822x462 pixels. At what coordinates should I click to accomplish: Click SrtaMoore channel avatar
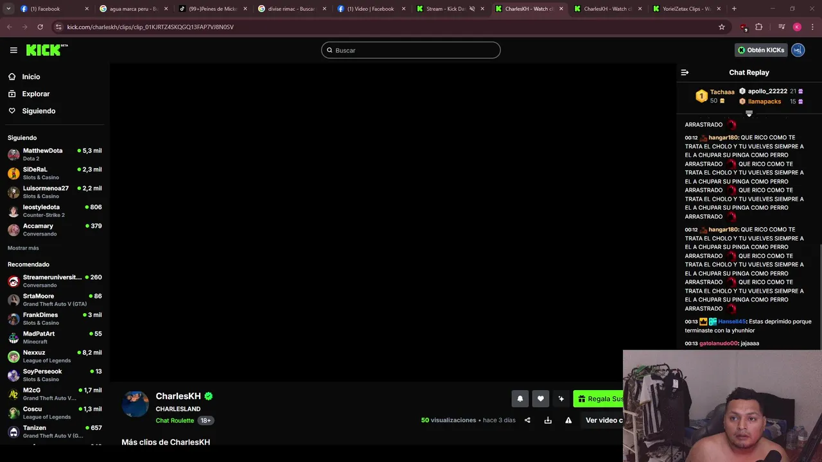click(13, 300)
